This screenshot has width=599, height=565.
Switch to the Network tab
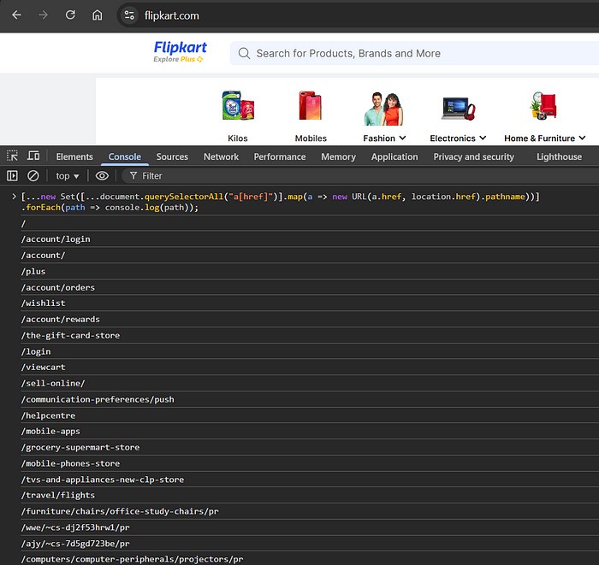[x=221, y=156]
